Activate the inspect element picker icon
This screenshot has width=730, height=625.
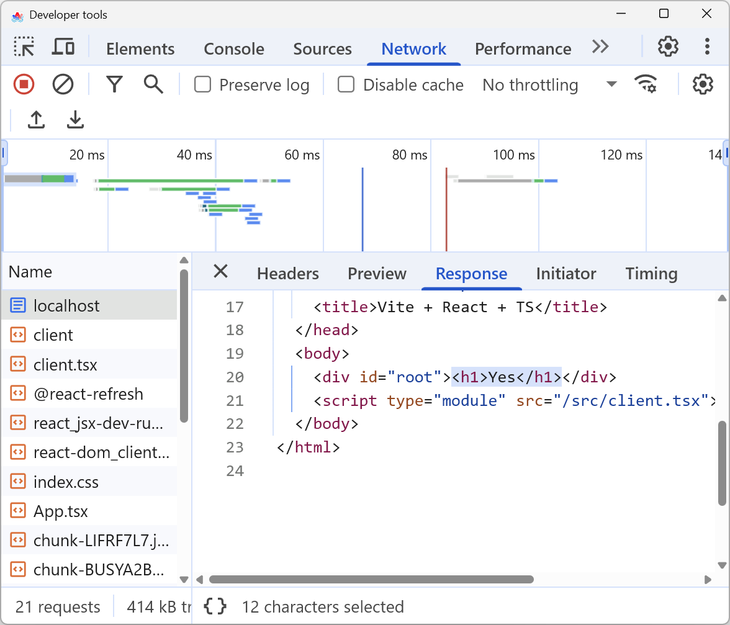tap(24, 47)
